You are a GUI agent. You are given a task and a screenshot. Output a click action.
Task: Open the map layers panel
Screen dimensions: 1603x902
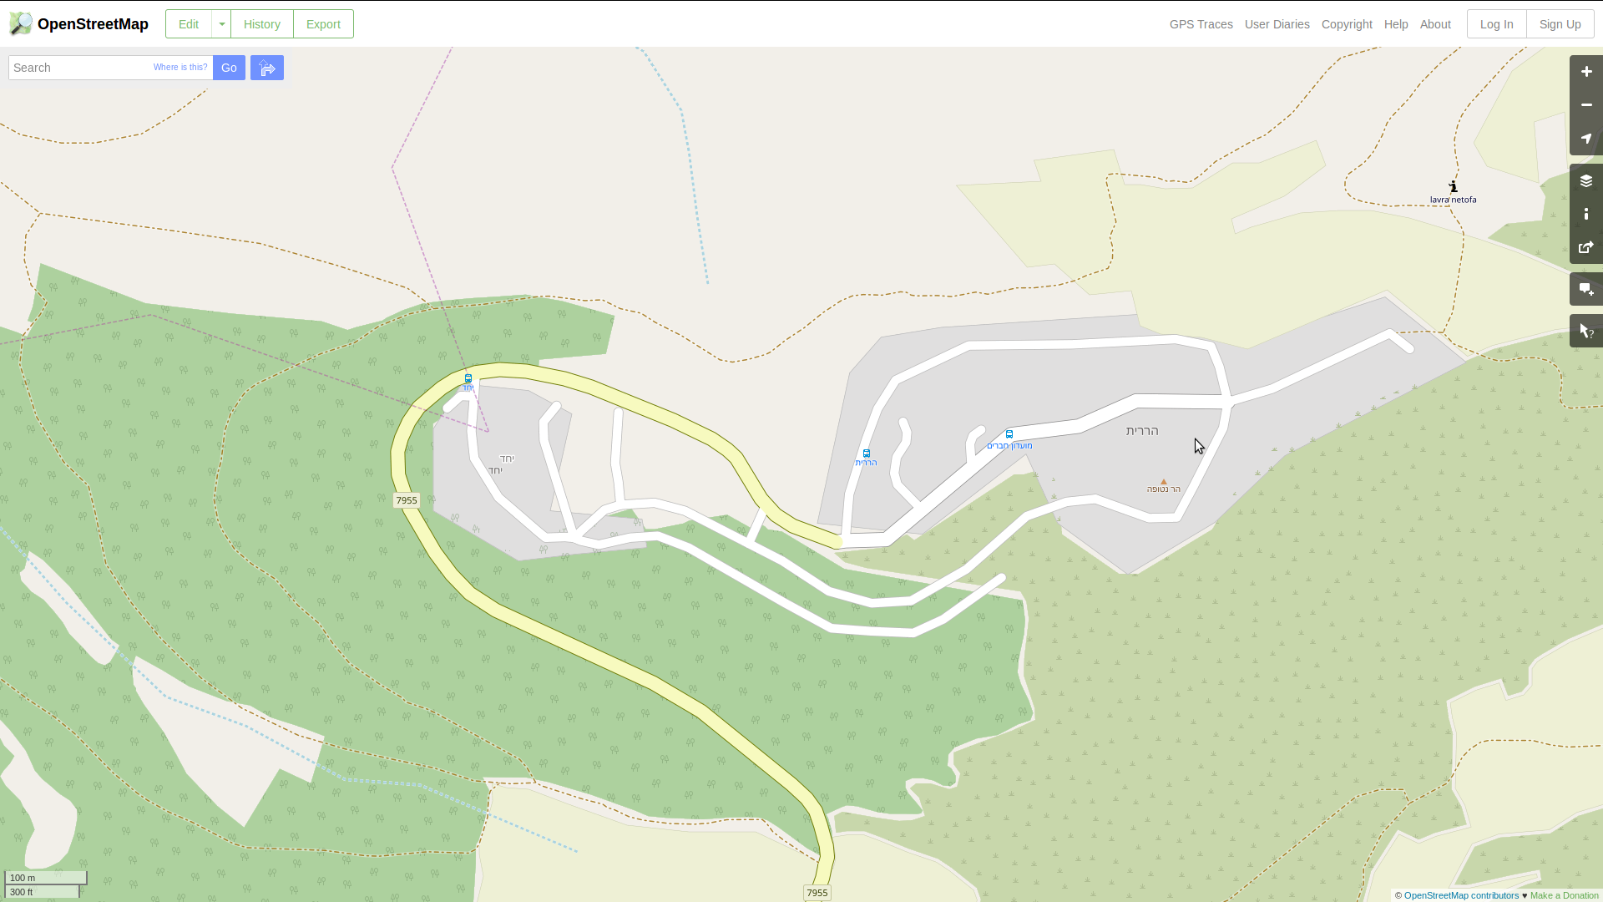point(1585,181)
